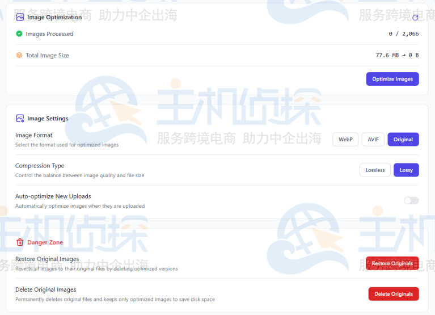Click 'Permanently deletes original files' description
435x315 pixels.
115,299
